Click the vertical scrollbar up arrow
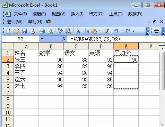The height and width of the screenshot is (127, 165). tap(162, 48)
